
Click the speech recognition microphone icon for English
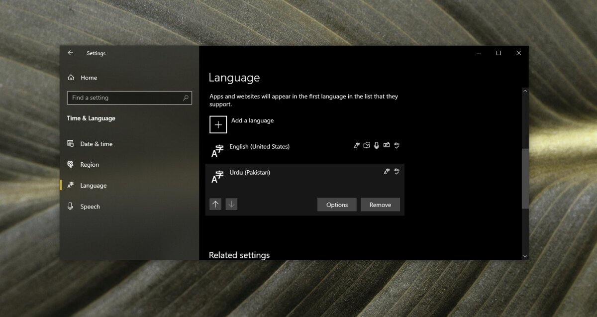point(377,145)
